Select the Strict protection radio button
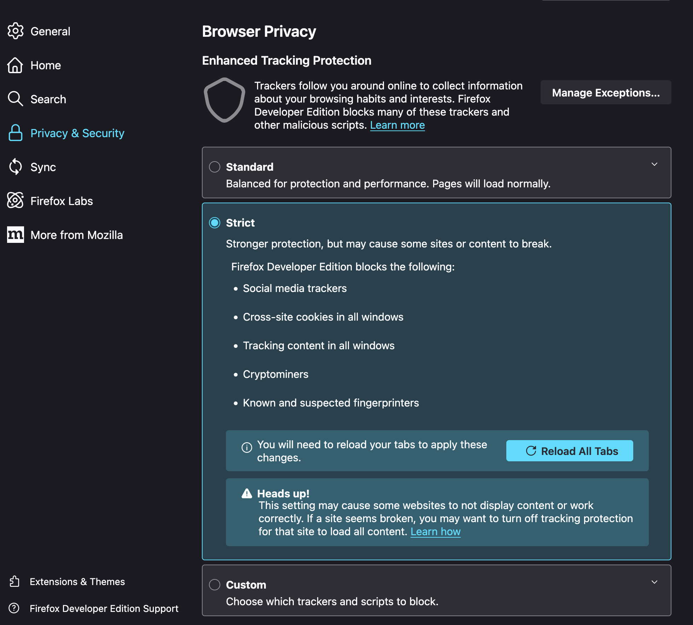Screen dimensions: 693x625 click(x=215, y=223)
